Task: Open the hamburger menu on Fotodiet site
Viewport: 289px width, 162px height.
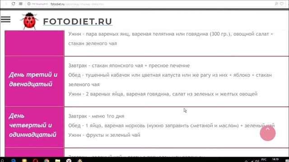Action: tap(5, 19)
